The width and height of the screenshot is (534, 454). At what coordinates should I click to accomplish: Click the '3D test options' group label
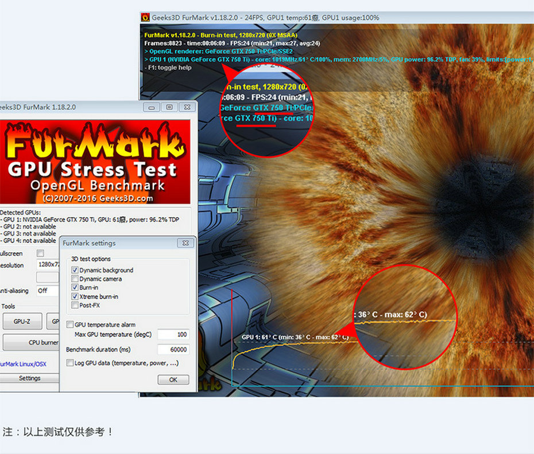pos(91,259)
